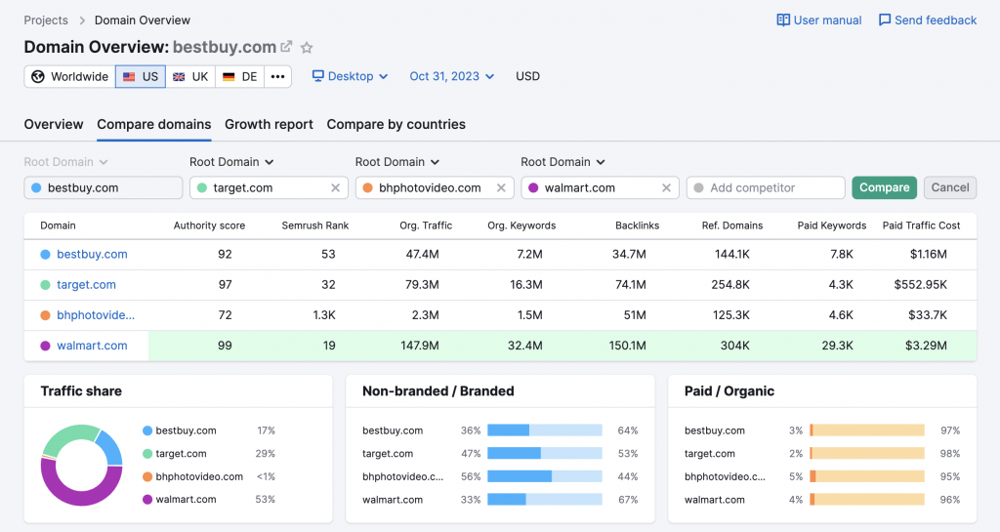Click the Traffic share donut chart
Screen dimensions: 1000x532
tap(81, 465)
